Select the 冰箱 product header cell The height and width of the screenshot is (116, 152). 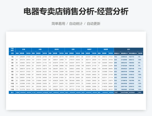coord(40,49)
